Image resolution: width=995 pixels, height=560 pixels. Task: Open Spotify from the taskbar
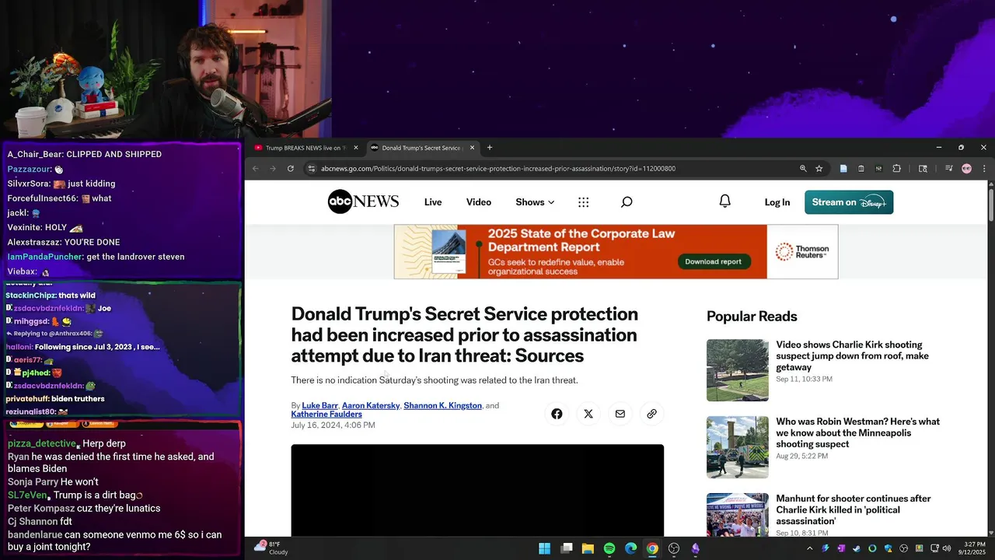coord(609,548)
